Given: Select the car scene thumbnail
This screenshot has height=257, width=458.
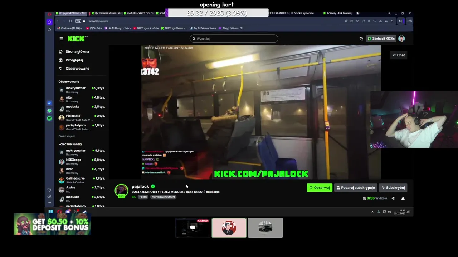Looking at the screenshot, I should click(265, 228).
